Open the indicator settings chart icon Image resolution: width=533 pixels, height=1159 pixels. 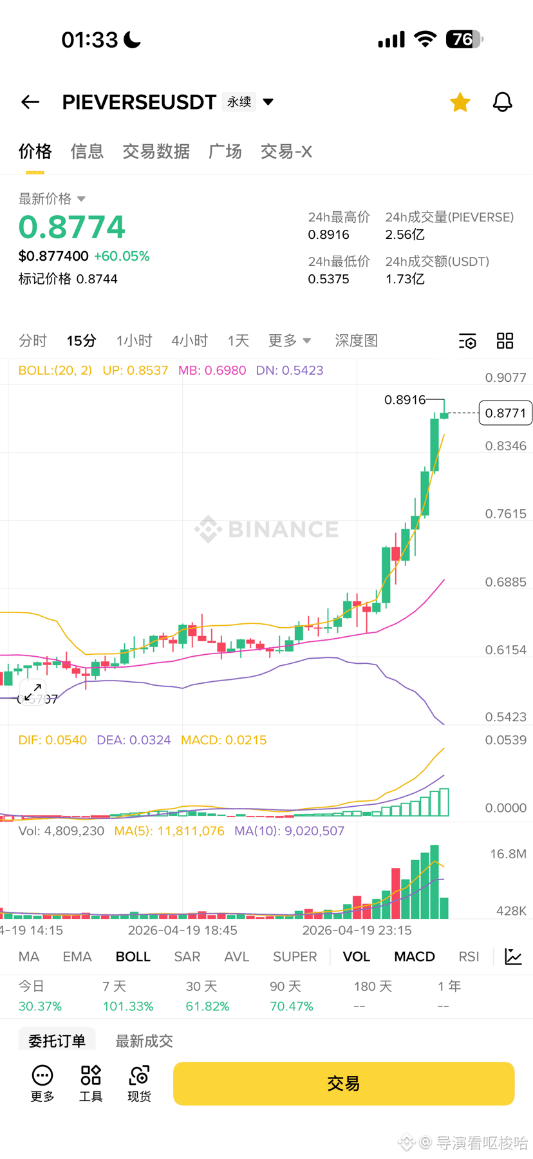514,957
